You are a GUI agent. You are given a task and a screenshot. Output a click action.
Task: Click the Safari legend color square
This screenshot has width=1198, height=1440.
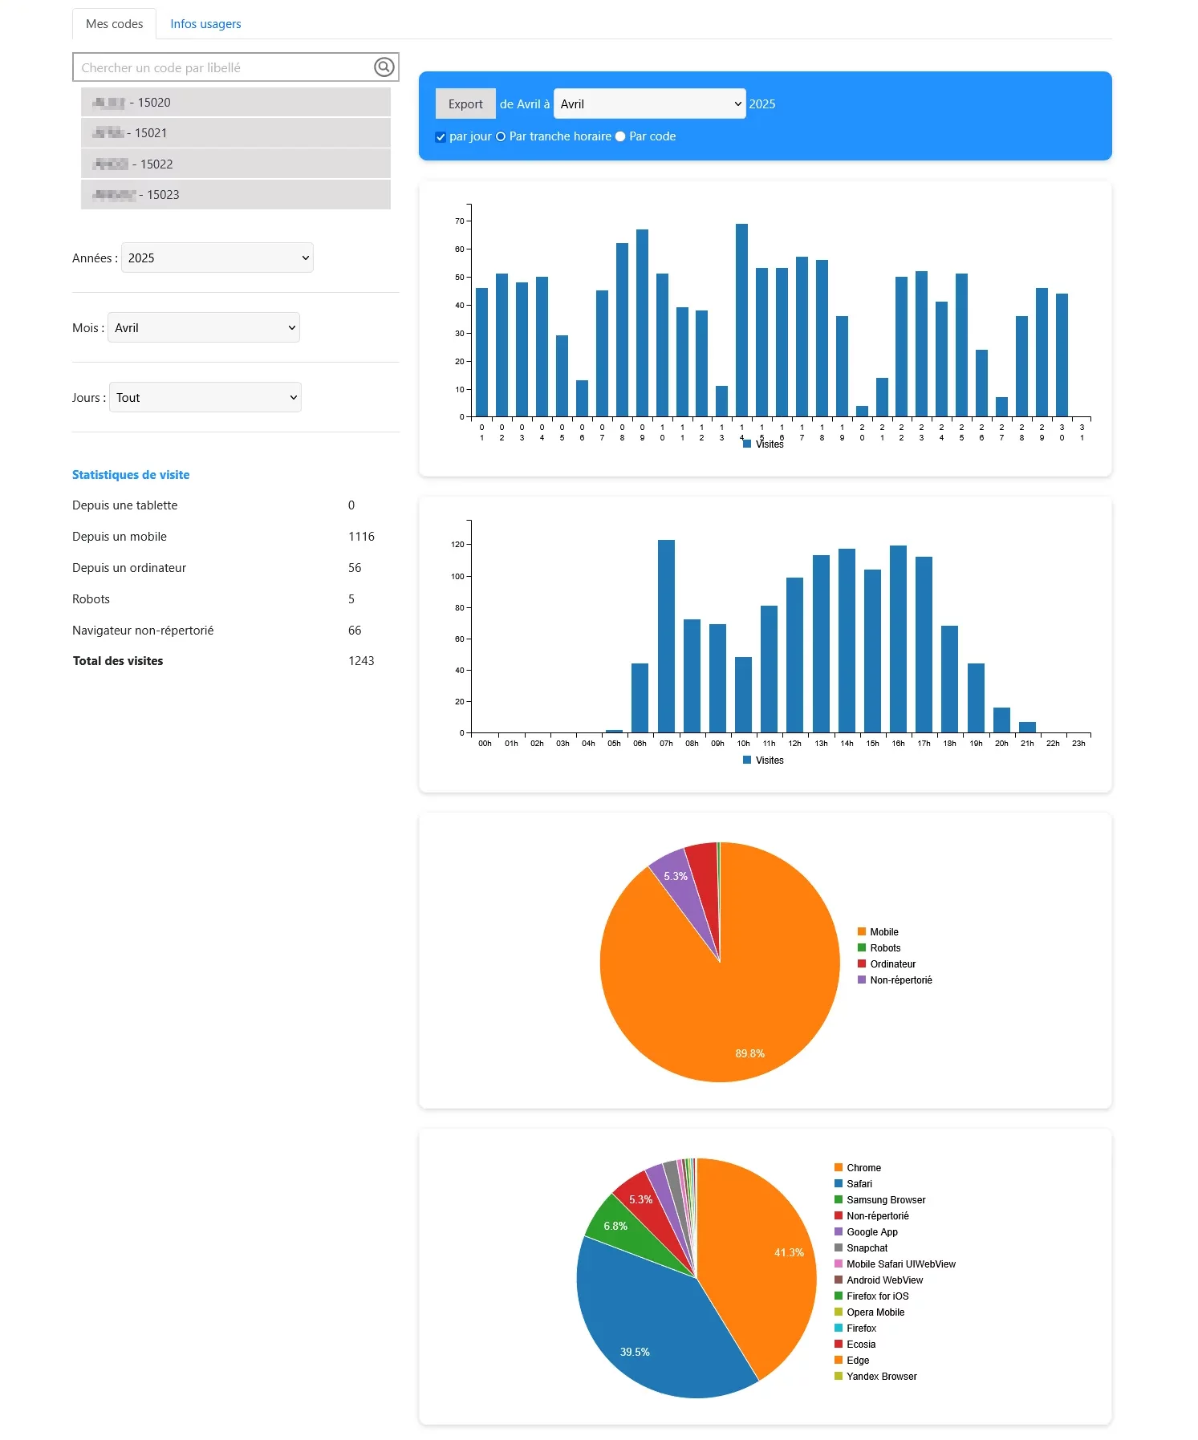(x=839, y=1183)
